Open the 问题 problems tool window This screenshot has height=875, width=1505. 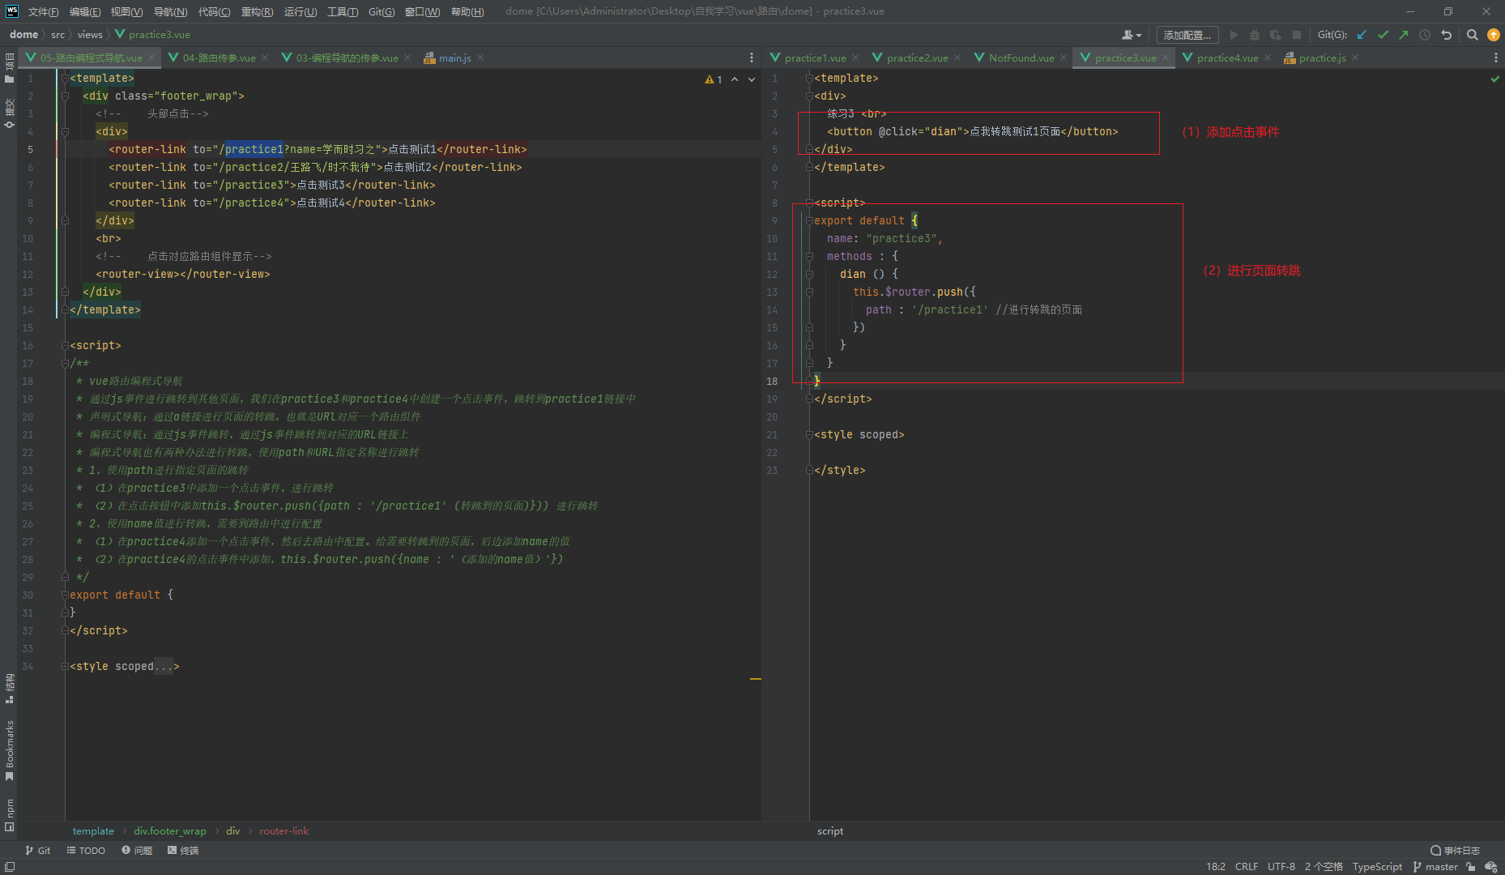[x=137, y=850]
